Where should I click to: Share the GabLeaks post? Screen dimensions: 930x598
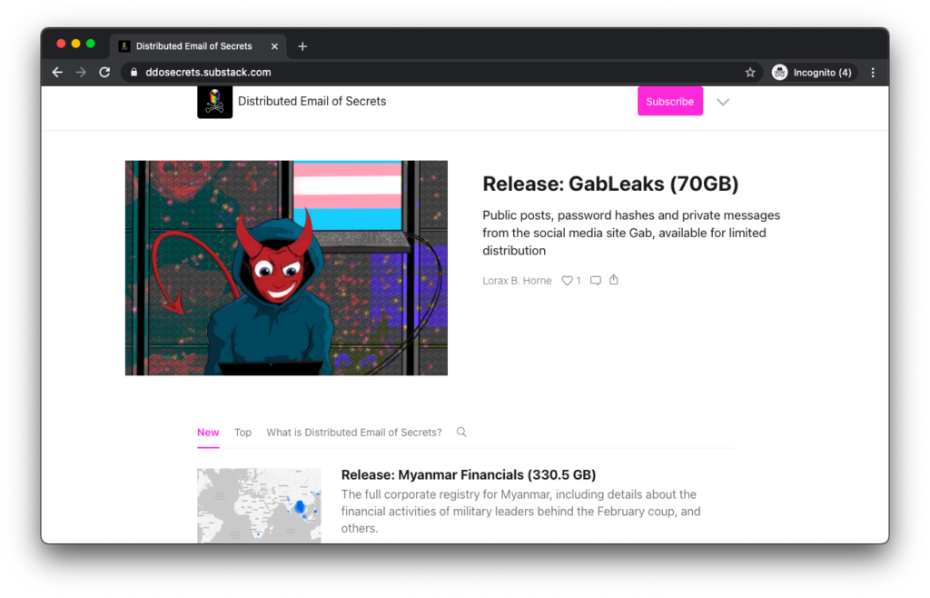tap(614, 280)
